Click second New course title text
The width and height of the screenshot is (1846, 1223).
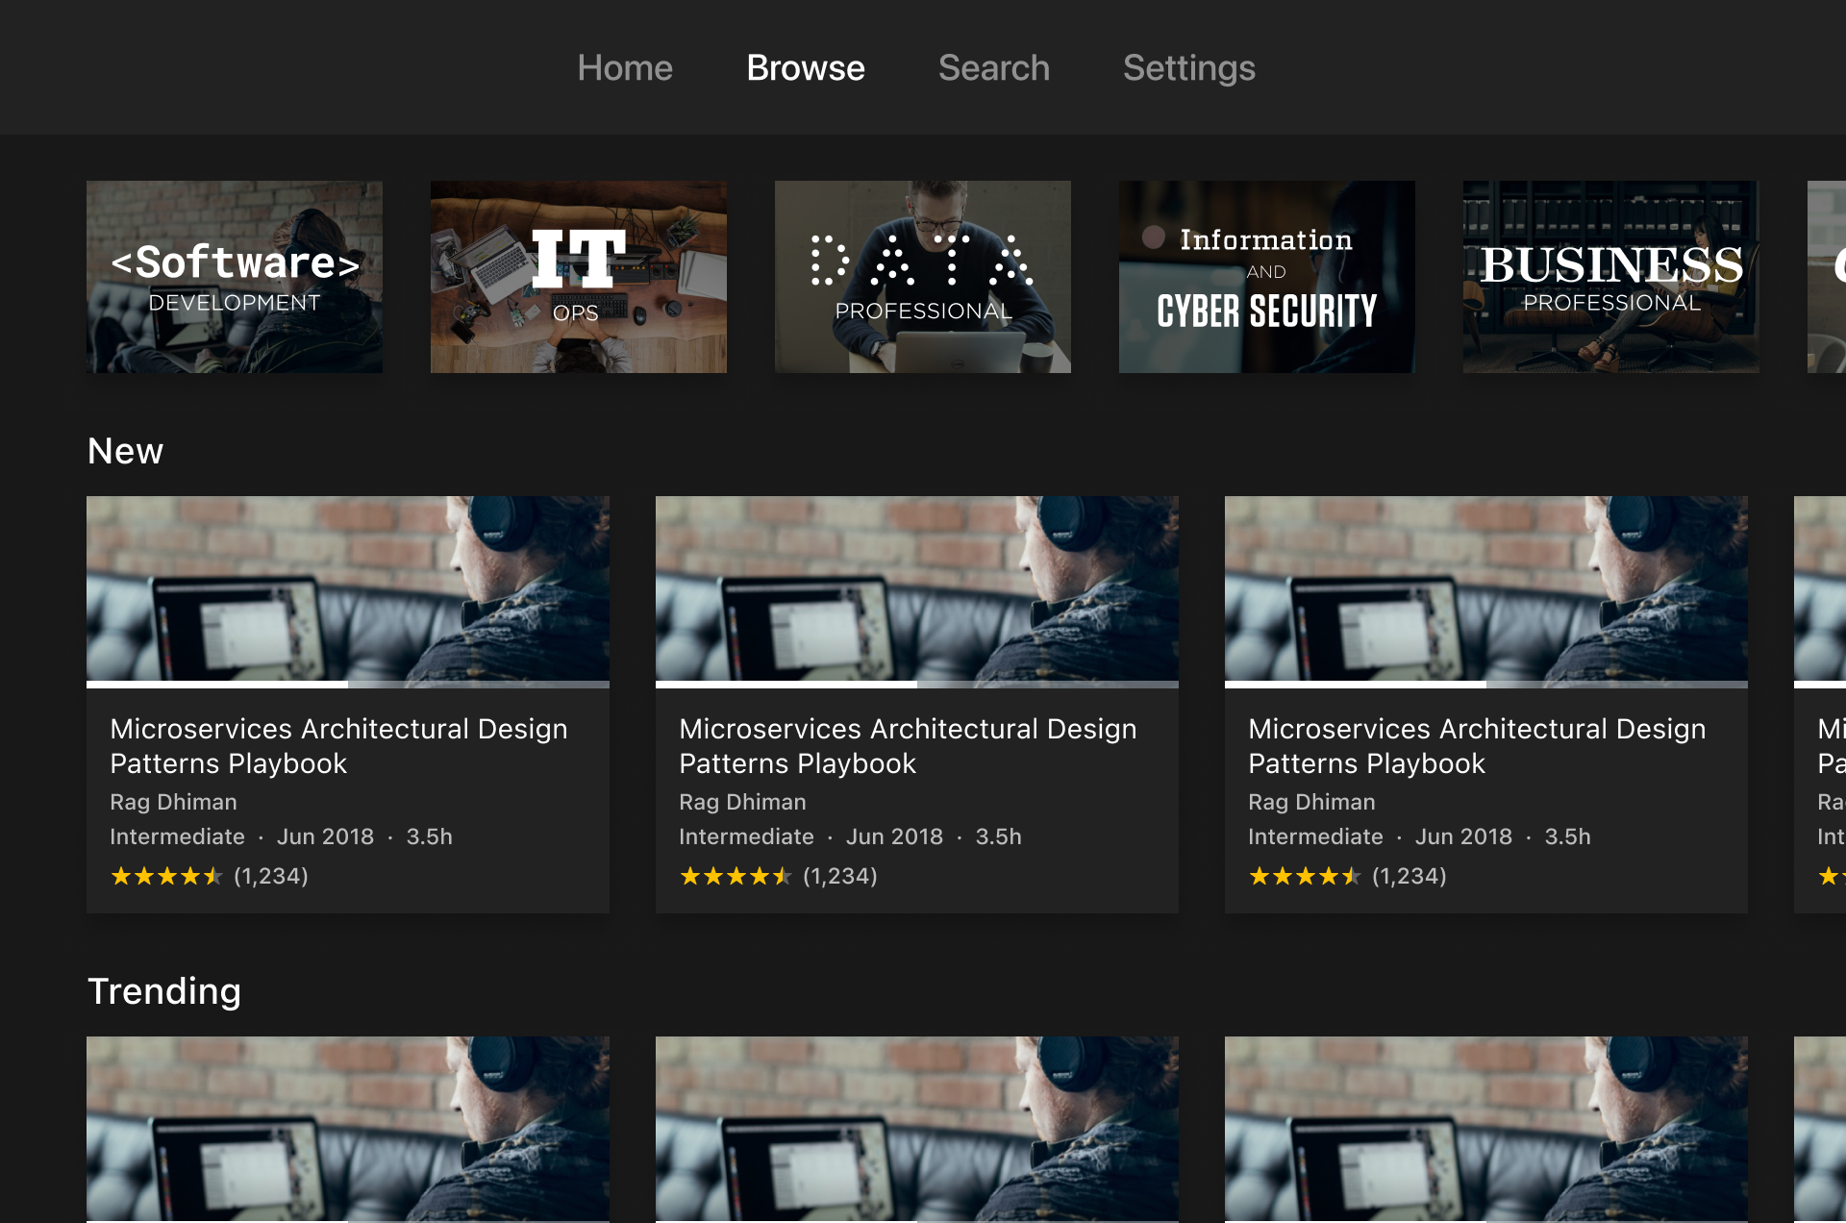click(908, 746)
